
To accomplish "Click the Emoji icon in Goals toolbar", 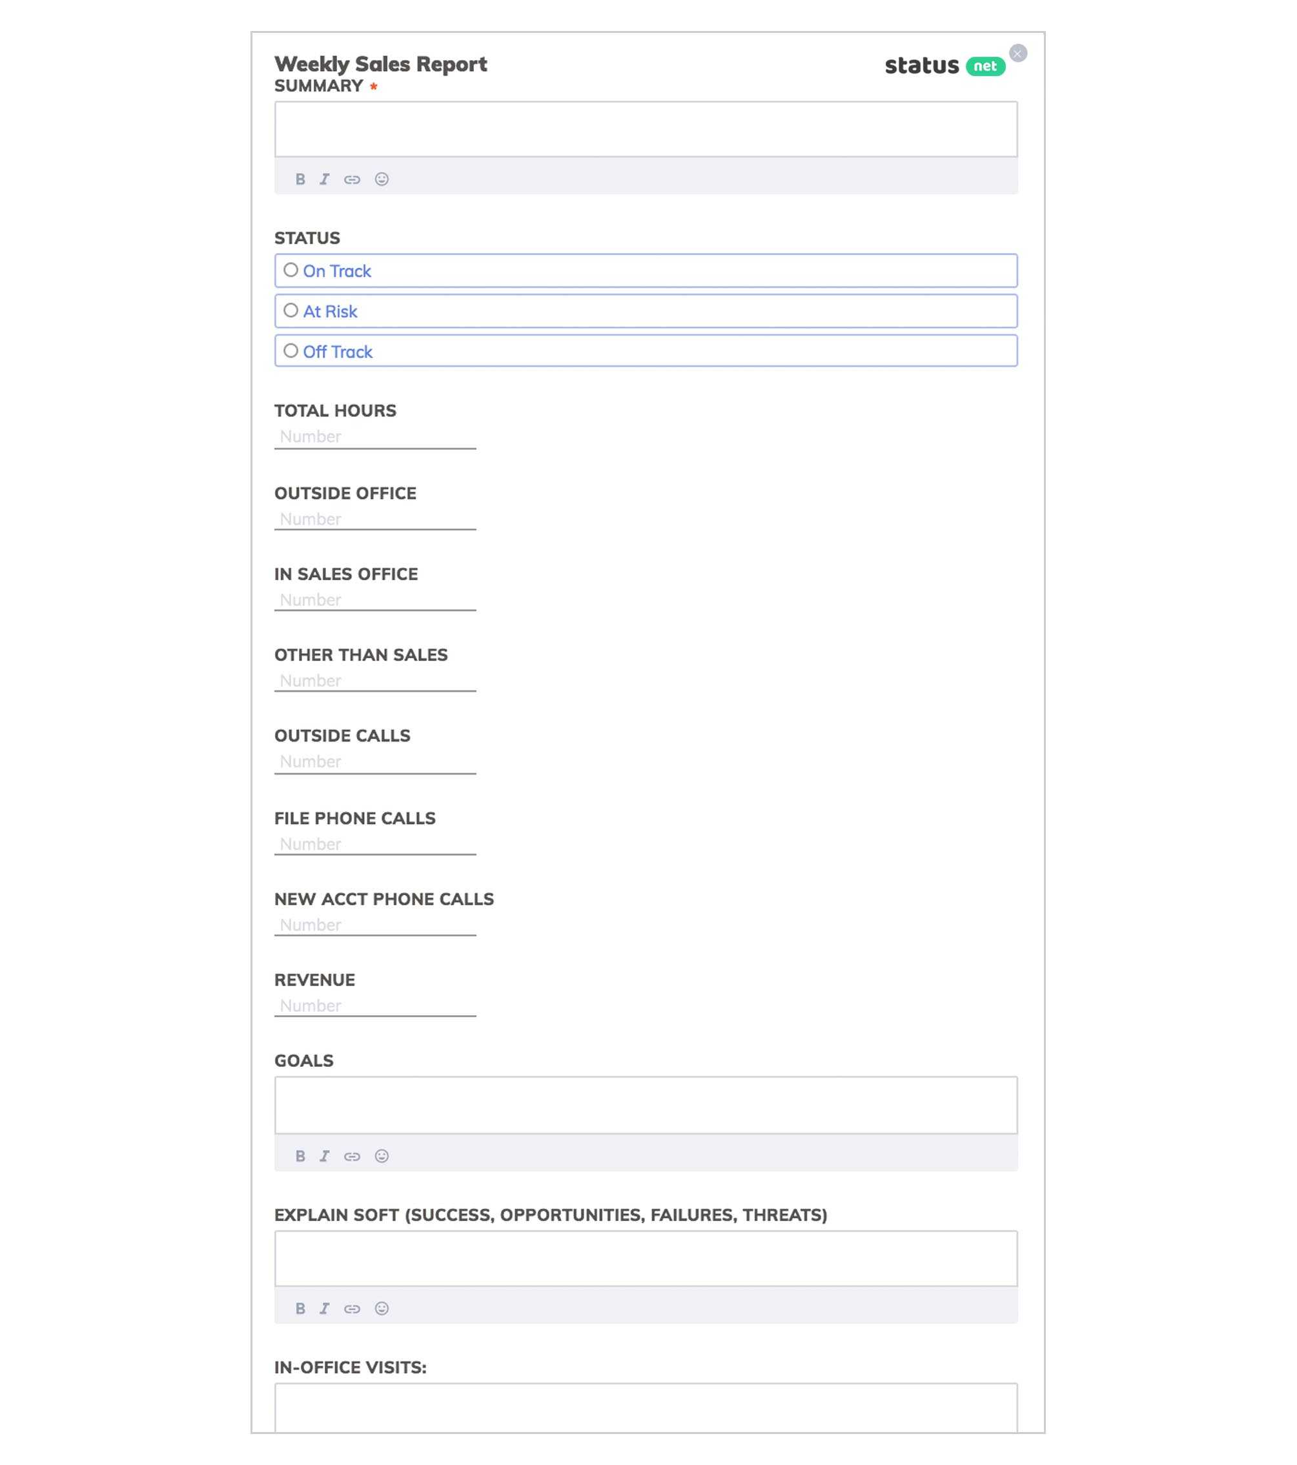I will pos(381,1155).
